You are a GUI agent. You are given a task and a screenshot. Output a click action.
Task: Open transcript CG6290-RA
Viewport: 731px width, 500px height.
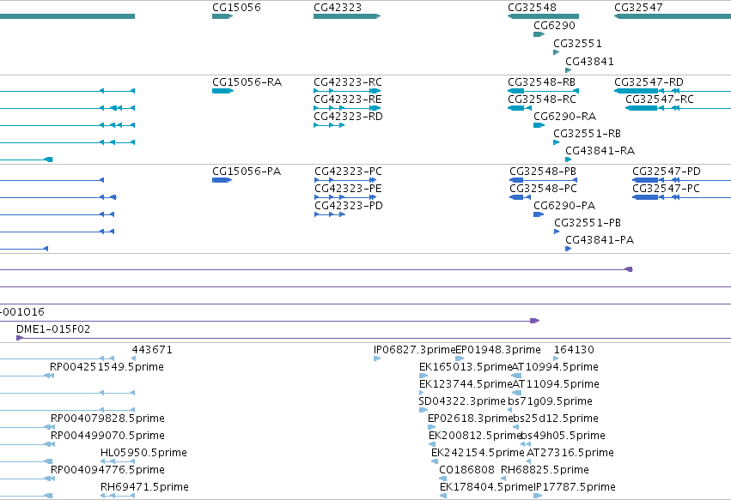[565, 117]
